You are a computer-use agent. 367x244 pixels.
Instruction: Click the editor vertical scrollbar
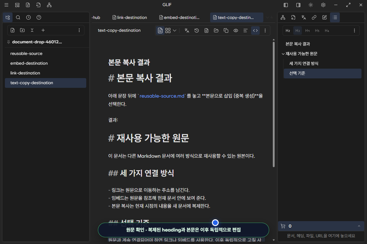(x=274, y=104)
